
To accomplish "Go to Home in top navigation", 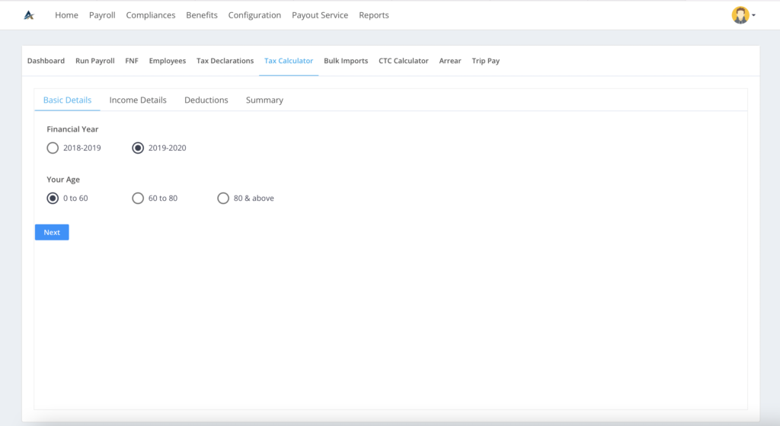I will [67, 15].
